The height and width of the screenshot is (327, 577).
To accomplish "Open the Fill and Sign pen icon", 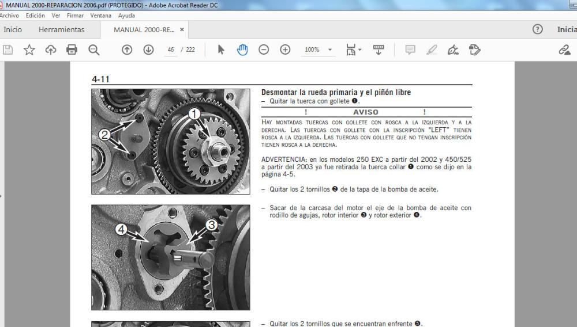I will 452,50.
